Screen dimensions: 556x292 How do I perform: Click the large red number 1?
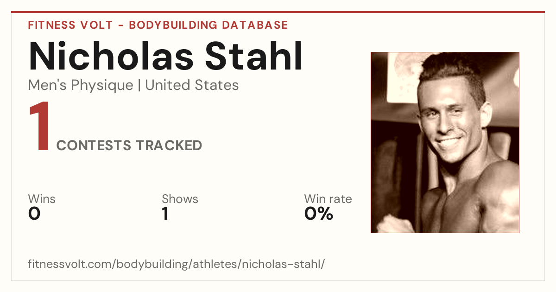[39, 127]
